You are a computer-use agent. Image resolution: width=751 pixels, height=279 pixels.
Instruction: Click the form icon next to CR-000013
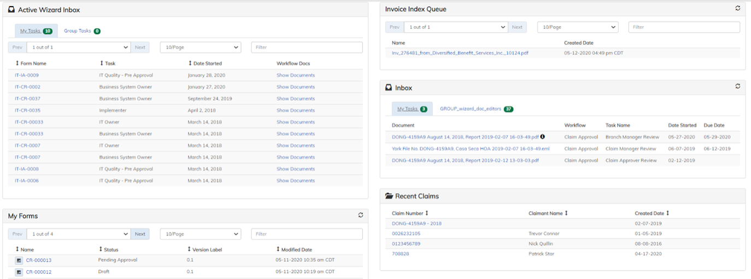click(x=19, y=260)
